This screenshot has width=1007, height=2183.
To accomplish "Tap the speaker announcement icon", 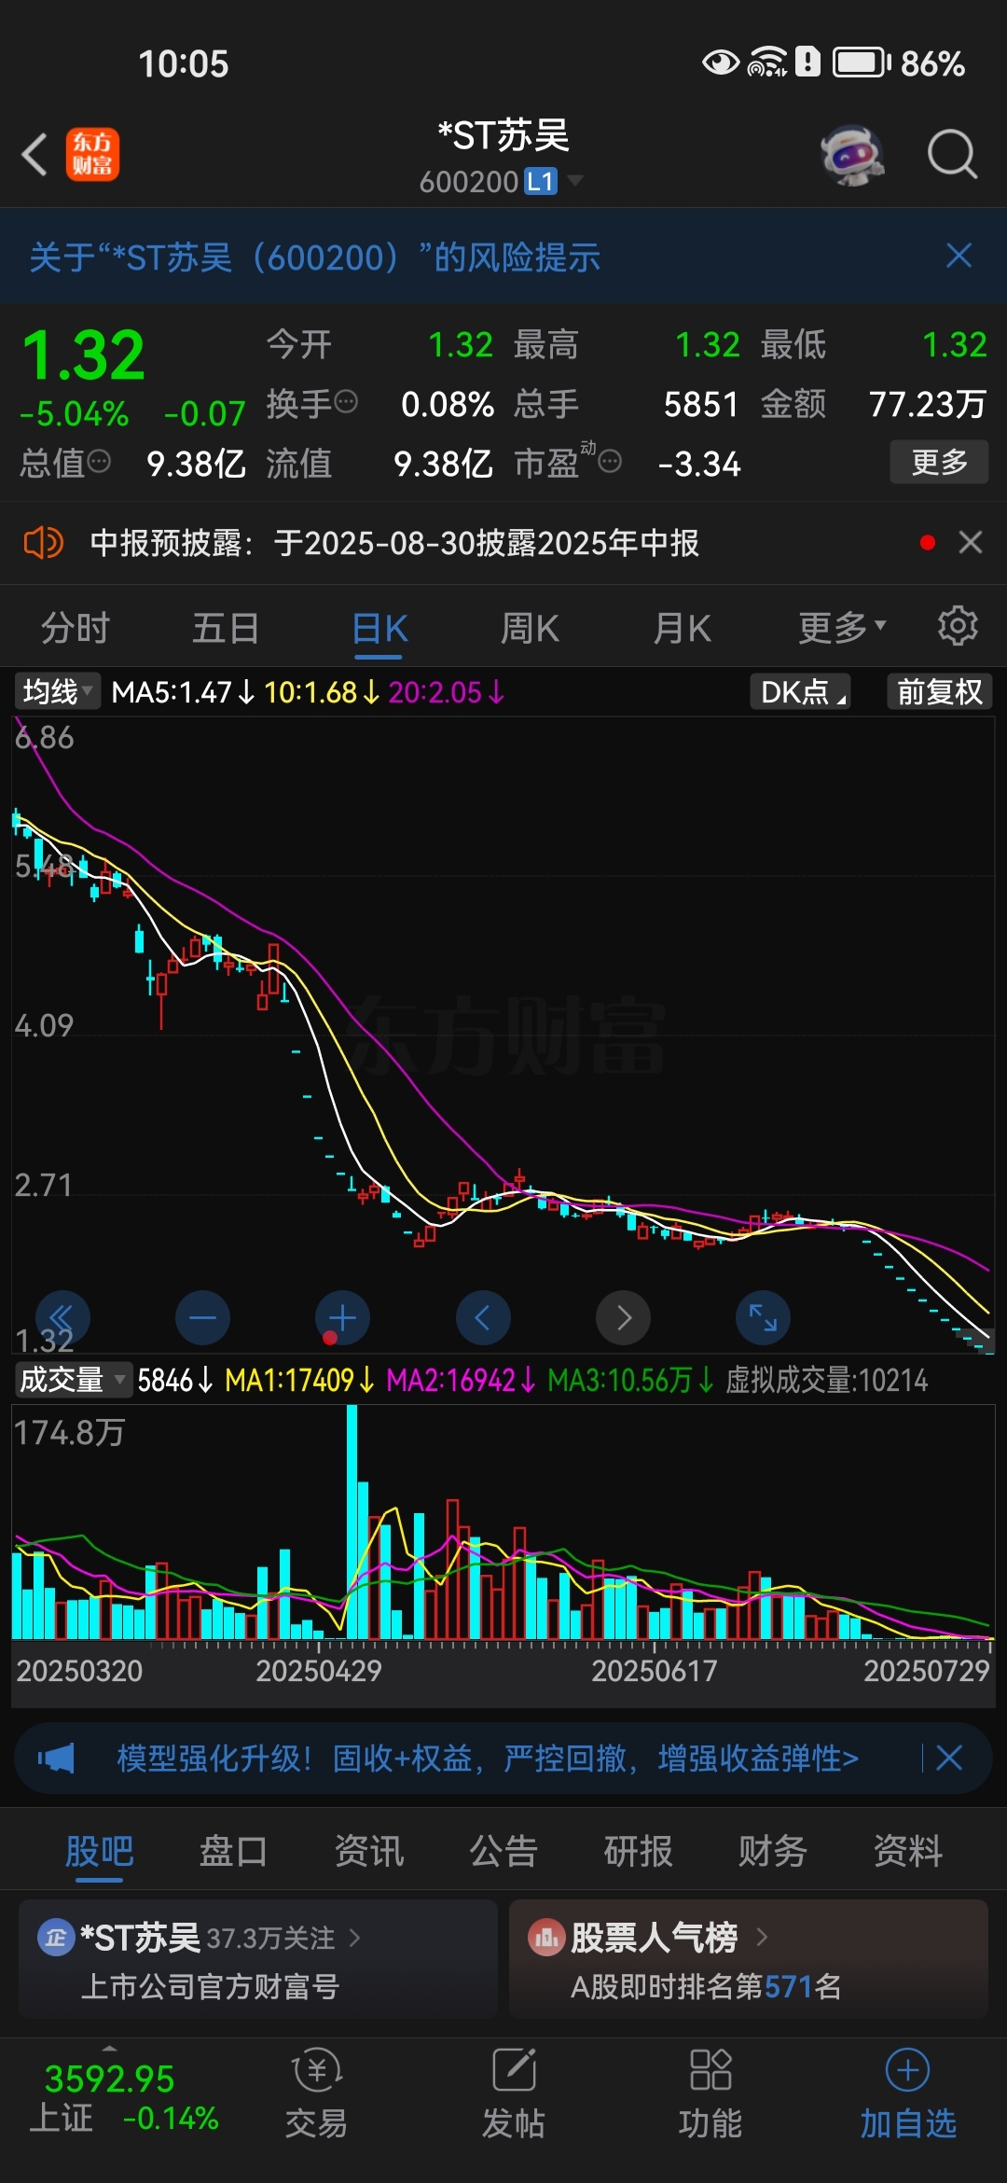I will (43, 542).
